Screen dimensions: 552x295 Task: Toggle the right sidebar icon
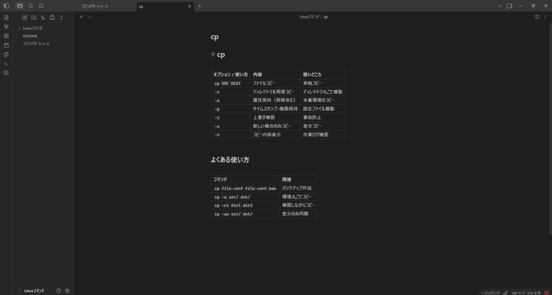509,6
